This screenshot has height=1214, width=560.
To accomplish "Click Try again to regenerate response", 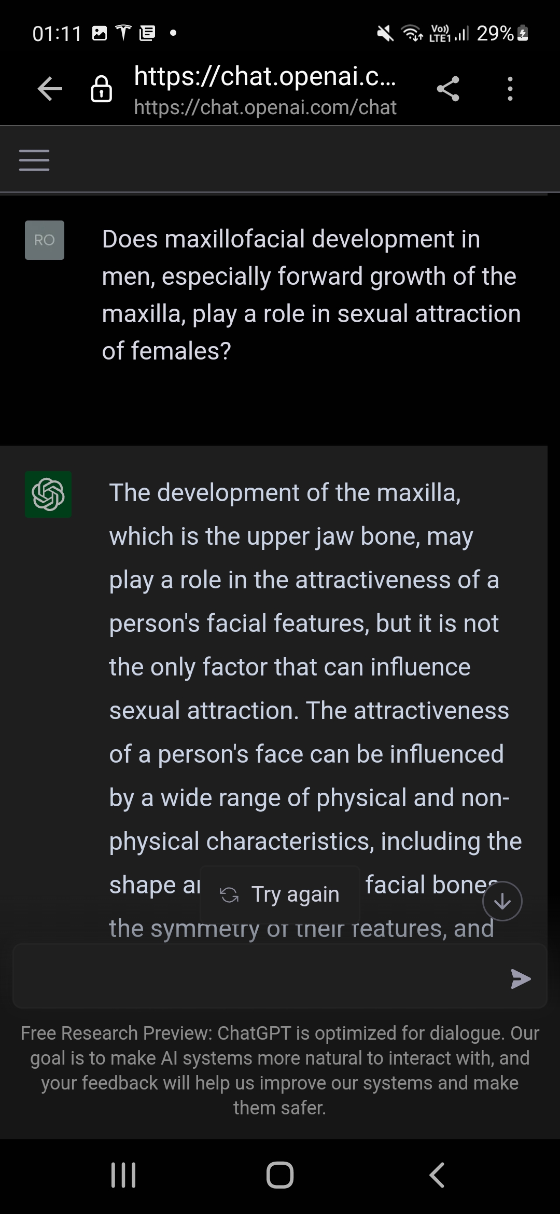I will point(280,894).
